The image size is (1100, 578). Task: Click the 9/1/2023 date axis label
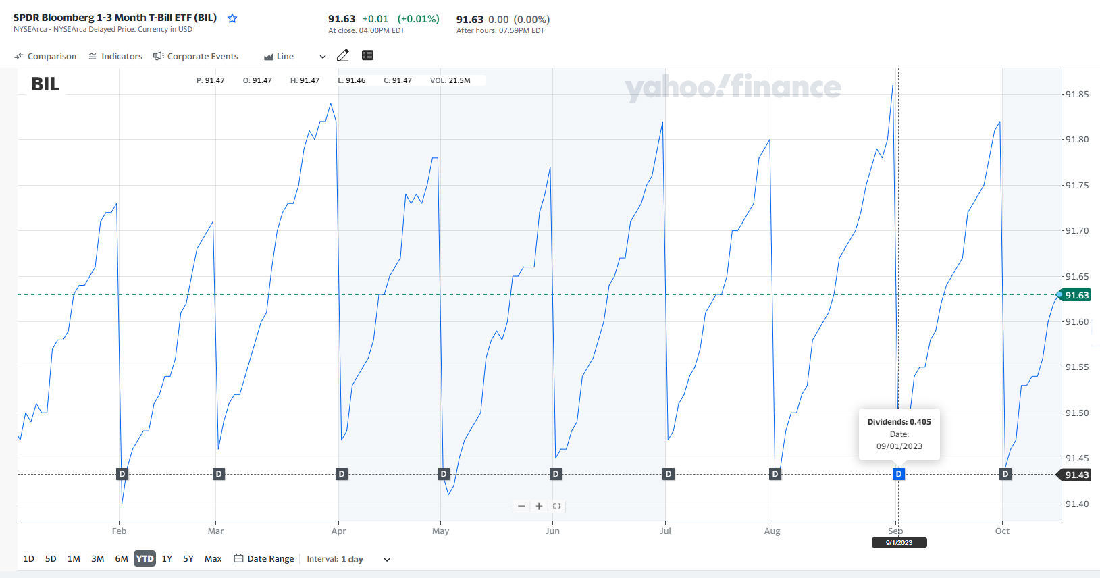tap(899, 542)
